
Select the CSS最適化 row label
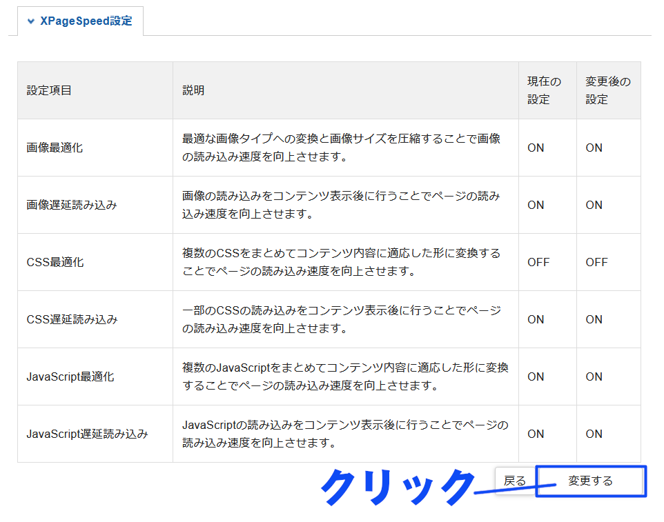[55, 262]
